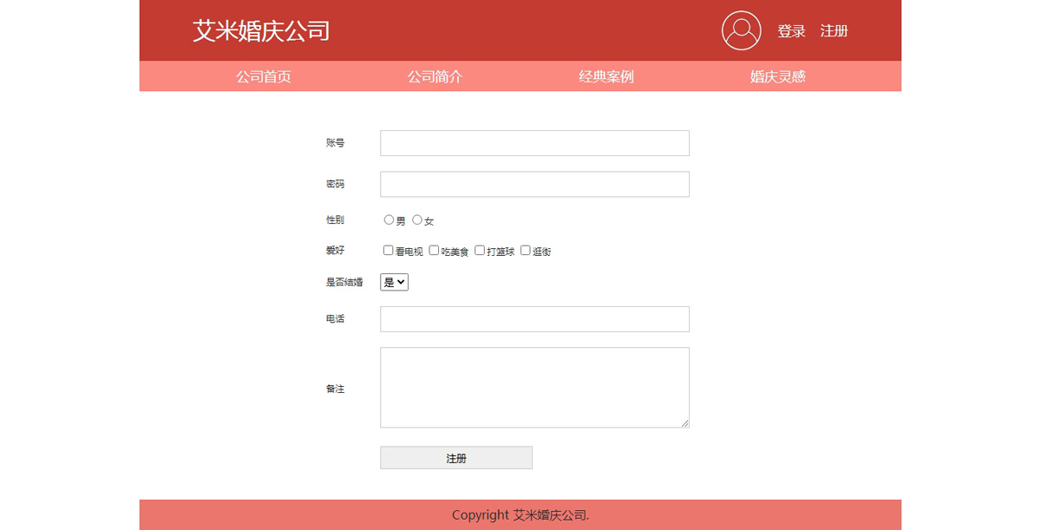Viewport: 1041px width, 530px height.
Task: Focus the 电话 input field
Action: coord(534,319)
